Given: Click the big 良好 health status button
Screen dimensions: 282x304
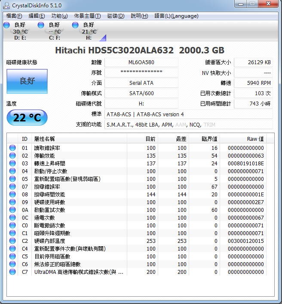Looking at the screenshot, I should pos(27,81).
